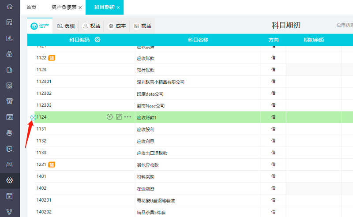353x217 pixels.
Task: Open the three-dot more menu on row 1124
Action: [128, 117]
